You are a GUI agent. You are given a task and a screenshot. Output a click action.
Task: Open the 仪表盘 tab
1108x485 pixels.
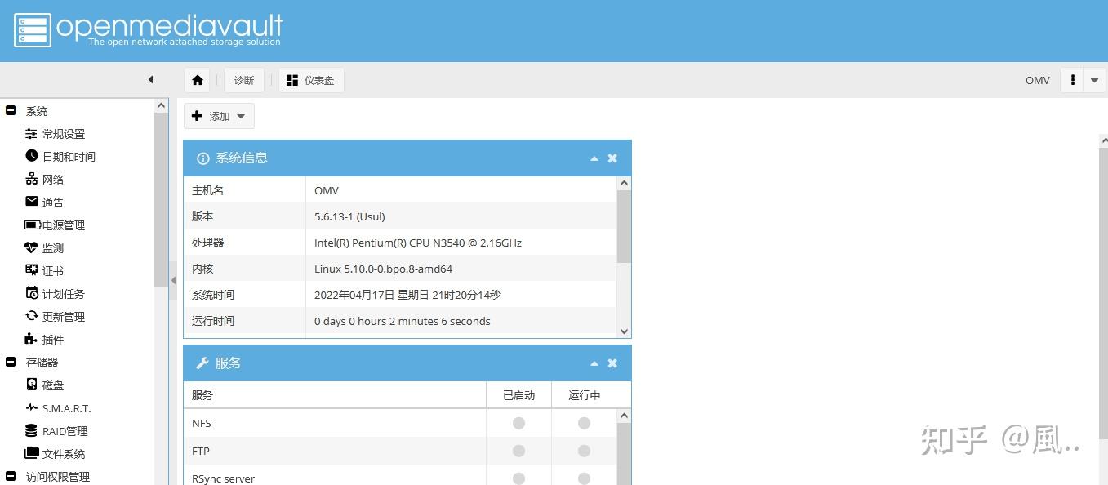(x=311, y=80)
